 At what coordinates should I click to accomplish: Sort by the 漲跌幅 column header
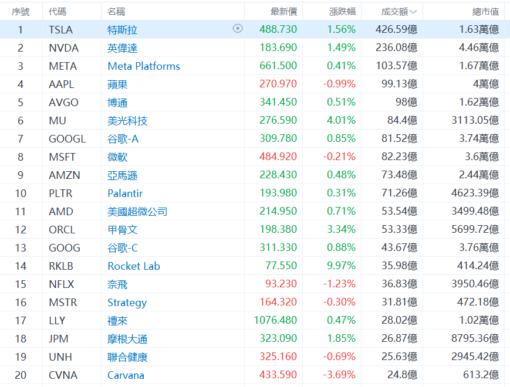[342, 12]
